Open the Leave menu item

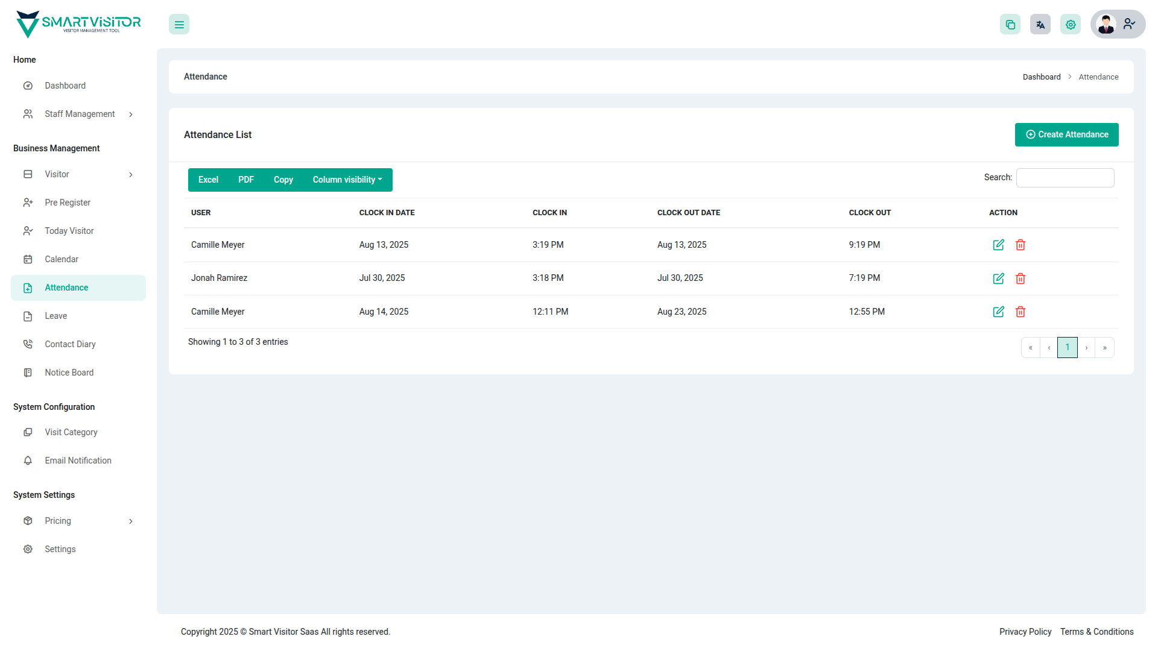point(56,316)
